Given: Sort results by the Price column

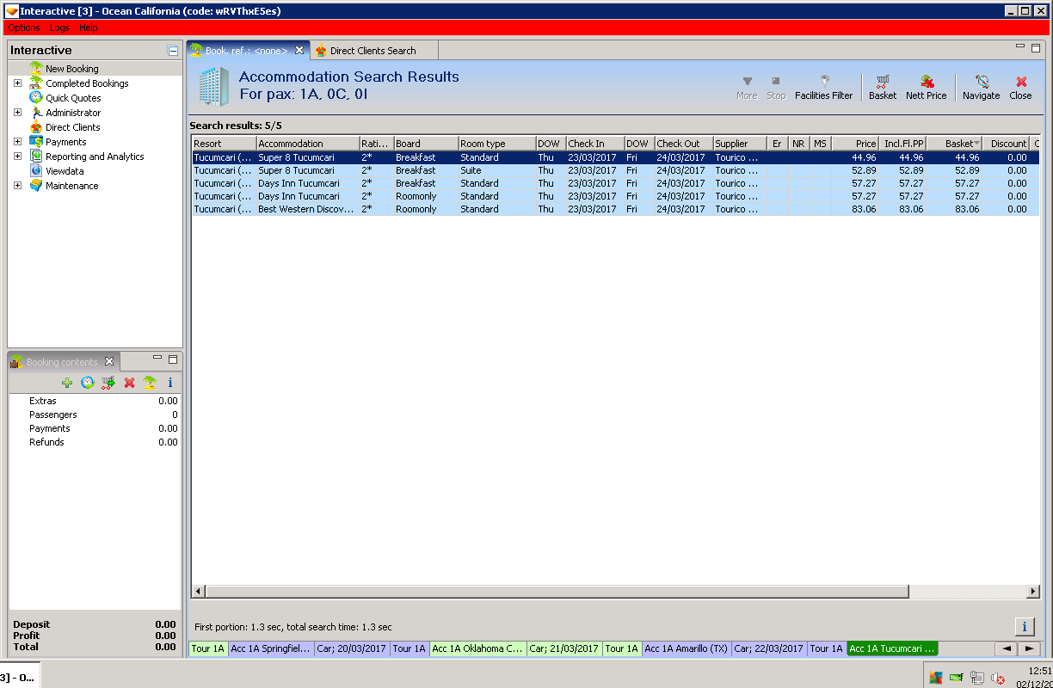Looking at the screenshot, I should point(855,144).
